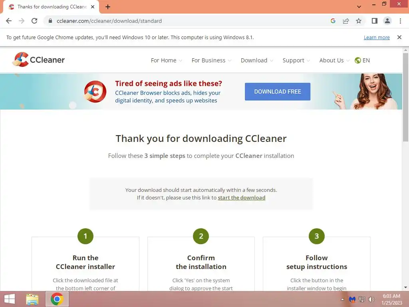
Task: Click the volume speaker icon
Action: coord(371,299)
